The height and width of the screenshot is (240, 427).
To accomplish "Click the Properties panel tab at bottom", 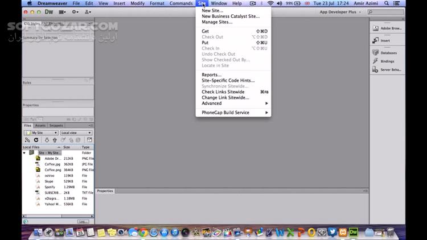I will [x=105, y=191].
